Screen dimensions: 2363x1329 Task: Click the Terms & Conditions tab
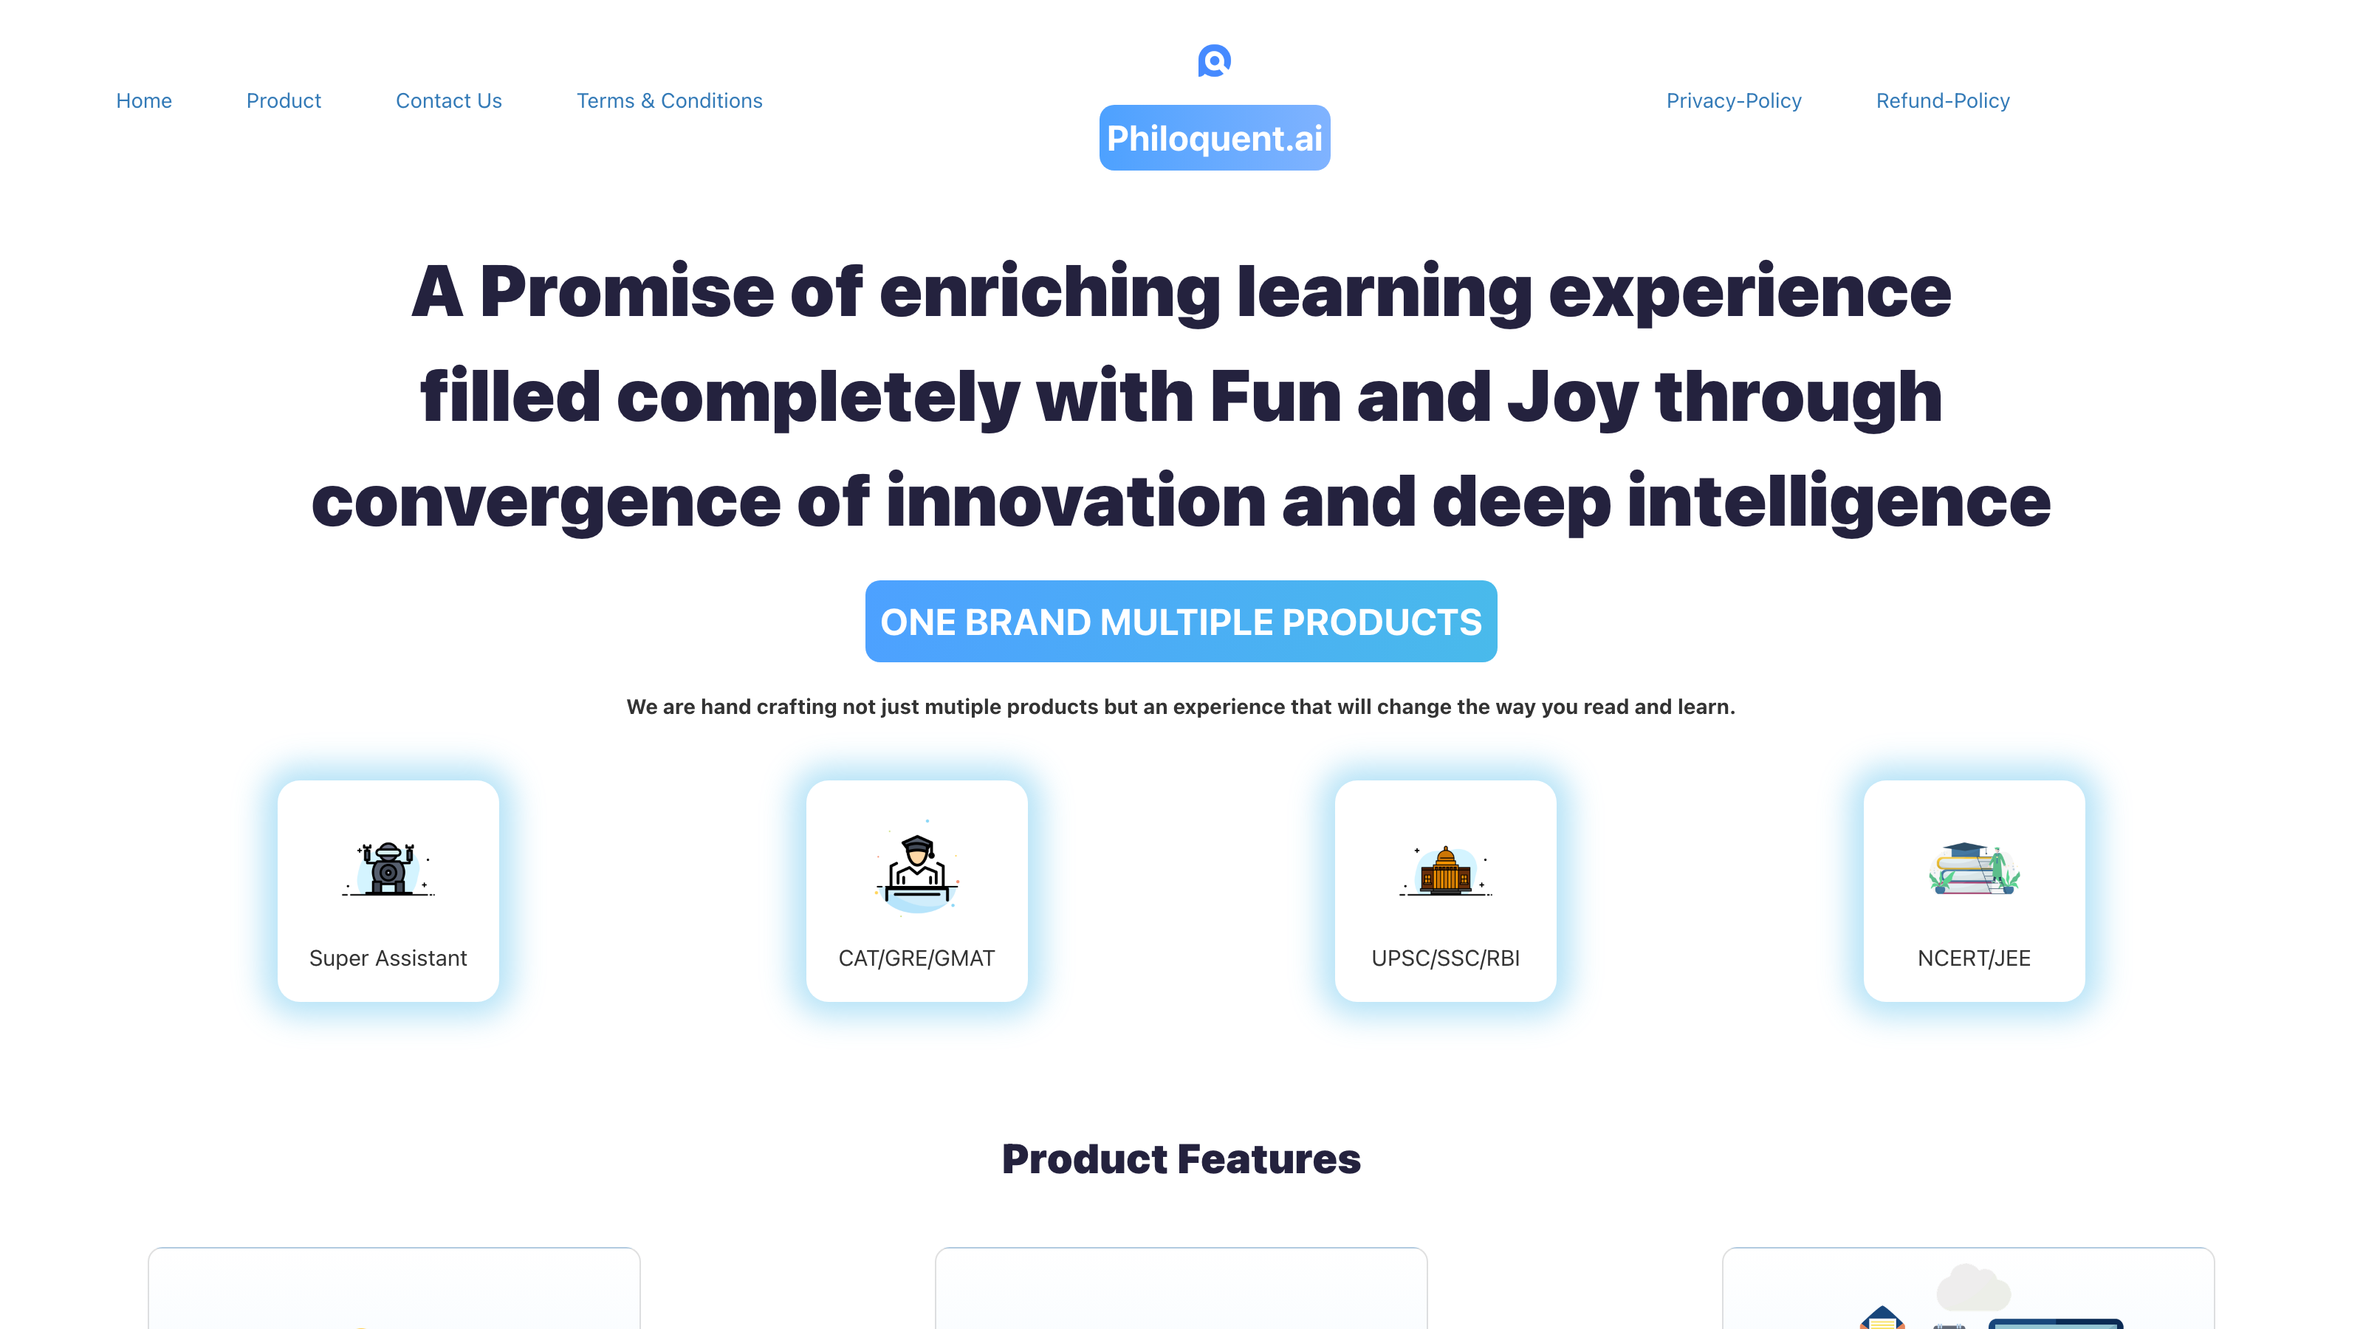[668, 100]
